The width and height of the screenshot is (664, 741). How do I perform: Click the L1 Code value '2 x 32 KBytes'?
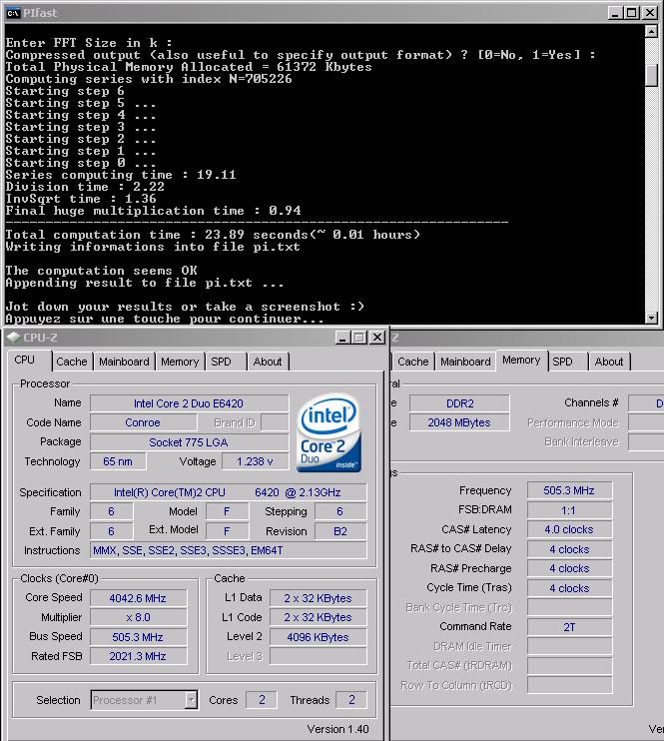tap(318, 617)
